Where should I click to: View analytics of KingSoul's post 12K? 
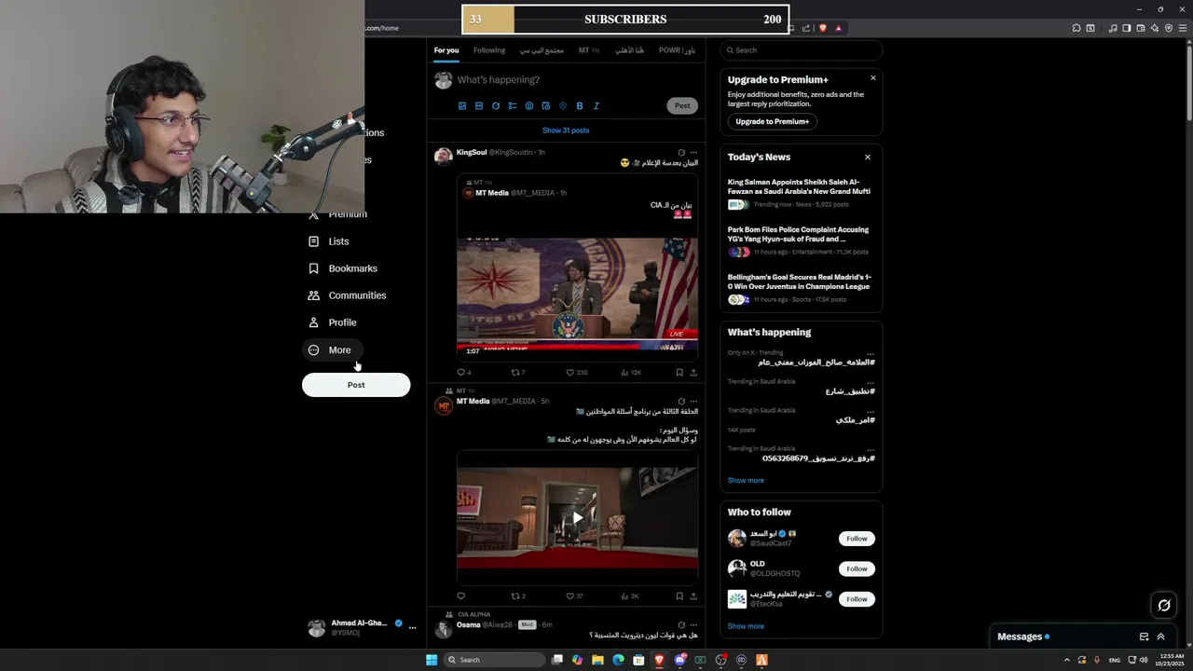(630, 373)
